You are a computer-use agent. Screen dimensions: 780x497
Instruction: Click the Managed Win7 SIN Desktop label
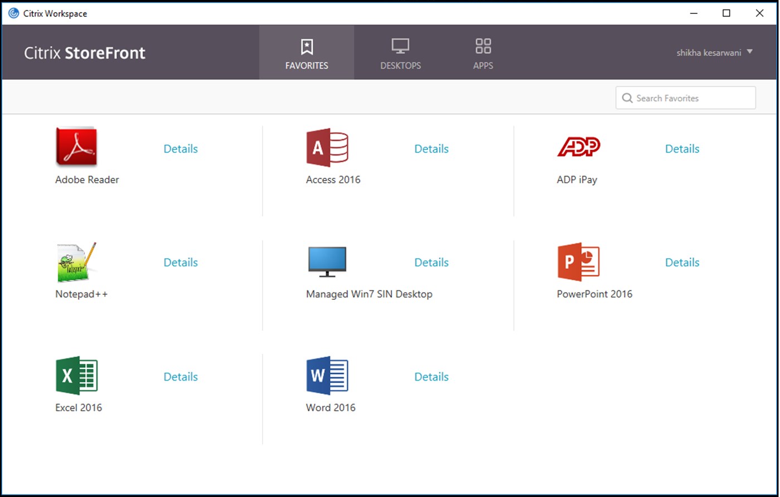tap(369, 294)
